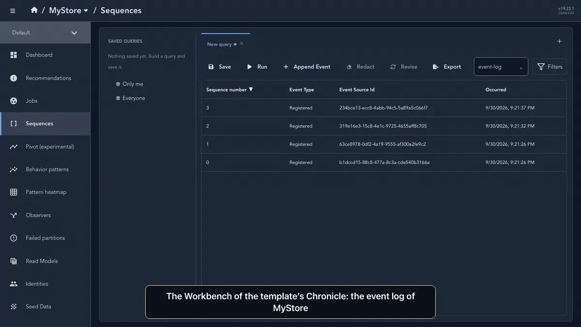The height and width of the screenshot is (327, 581).
Task: Click the Identities people icon
Action: [14, 284]
